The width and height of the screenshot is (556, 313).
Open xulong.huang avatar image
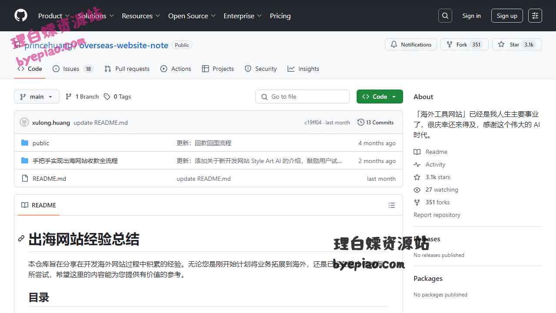pyautogui.click(x=24, y=123)
